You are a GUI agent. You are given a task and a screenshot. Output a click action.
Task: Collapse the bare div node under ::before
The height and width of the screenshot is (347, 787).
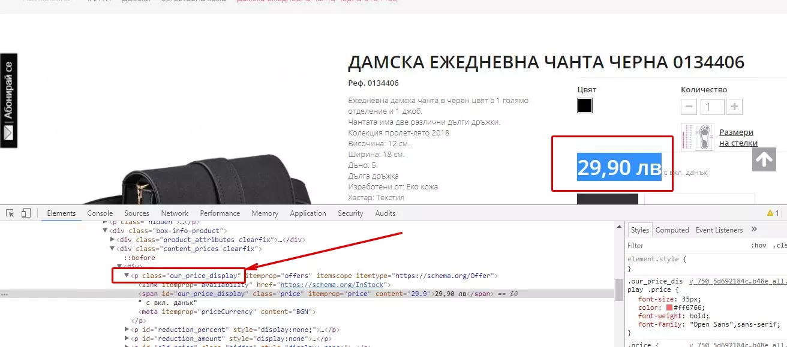tap(119, 267)
